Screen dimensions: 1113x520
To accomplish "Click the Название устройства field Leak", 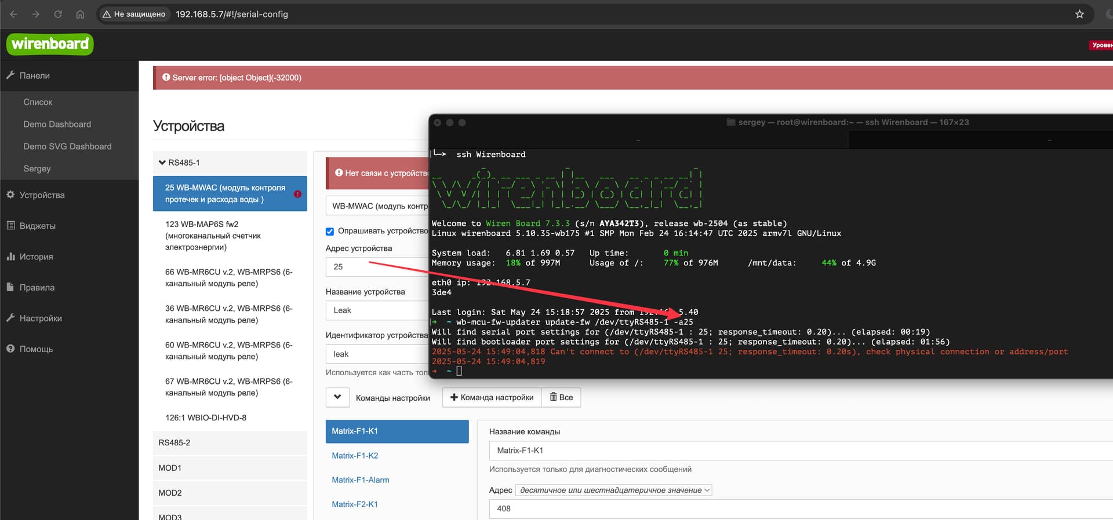I will point(377,310).
